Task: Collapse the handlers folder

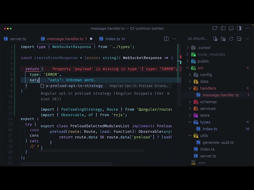Action: (x=190, y=88)
